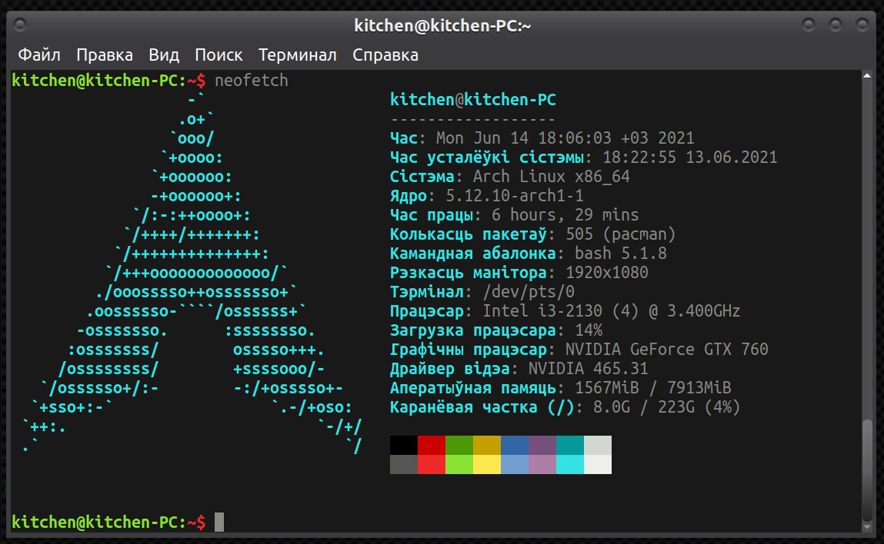884x544 pixels.
Task: Click the rightmost title bar window button
Action: (862, 25)
